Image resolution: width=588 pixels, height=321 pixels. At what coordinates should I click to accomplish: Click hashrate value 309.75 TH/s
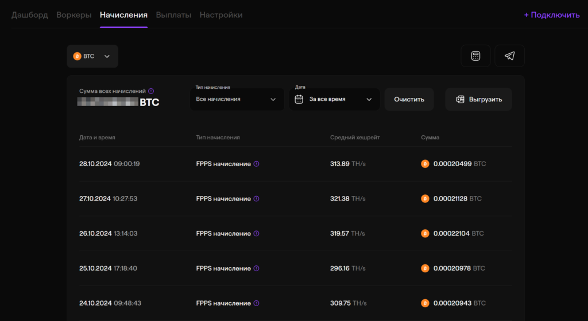(349, 303)
